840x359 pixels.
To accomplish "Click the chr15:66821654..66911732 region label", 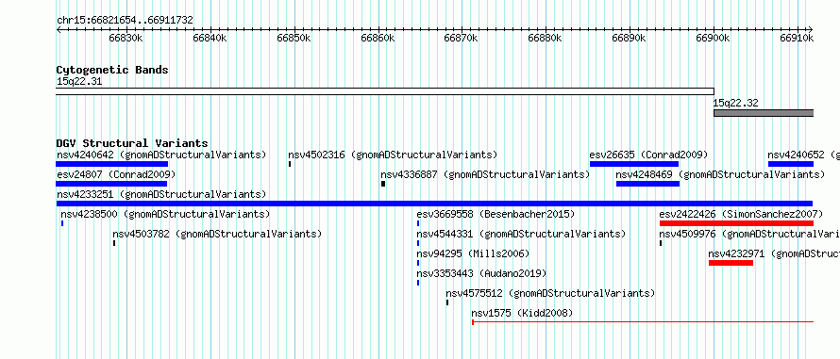I will point(125,21).
